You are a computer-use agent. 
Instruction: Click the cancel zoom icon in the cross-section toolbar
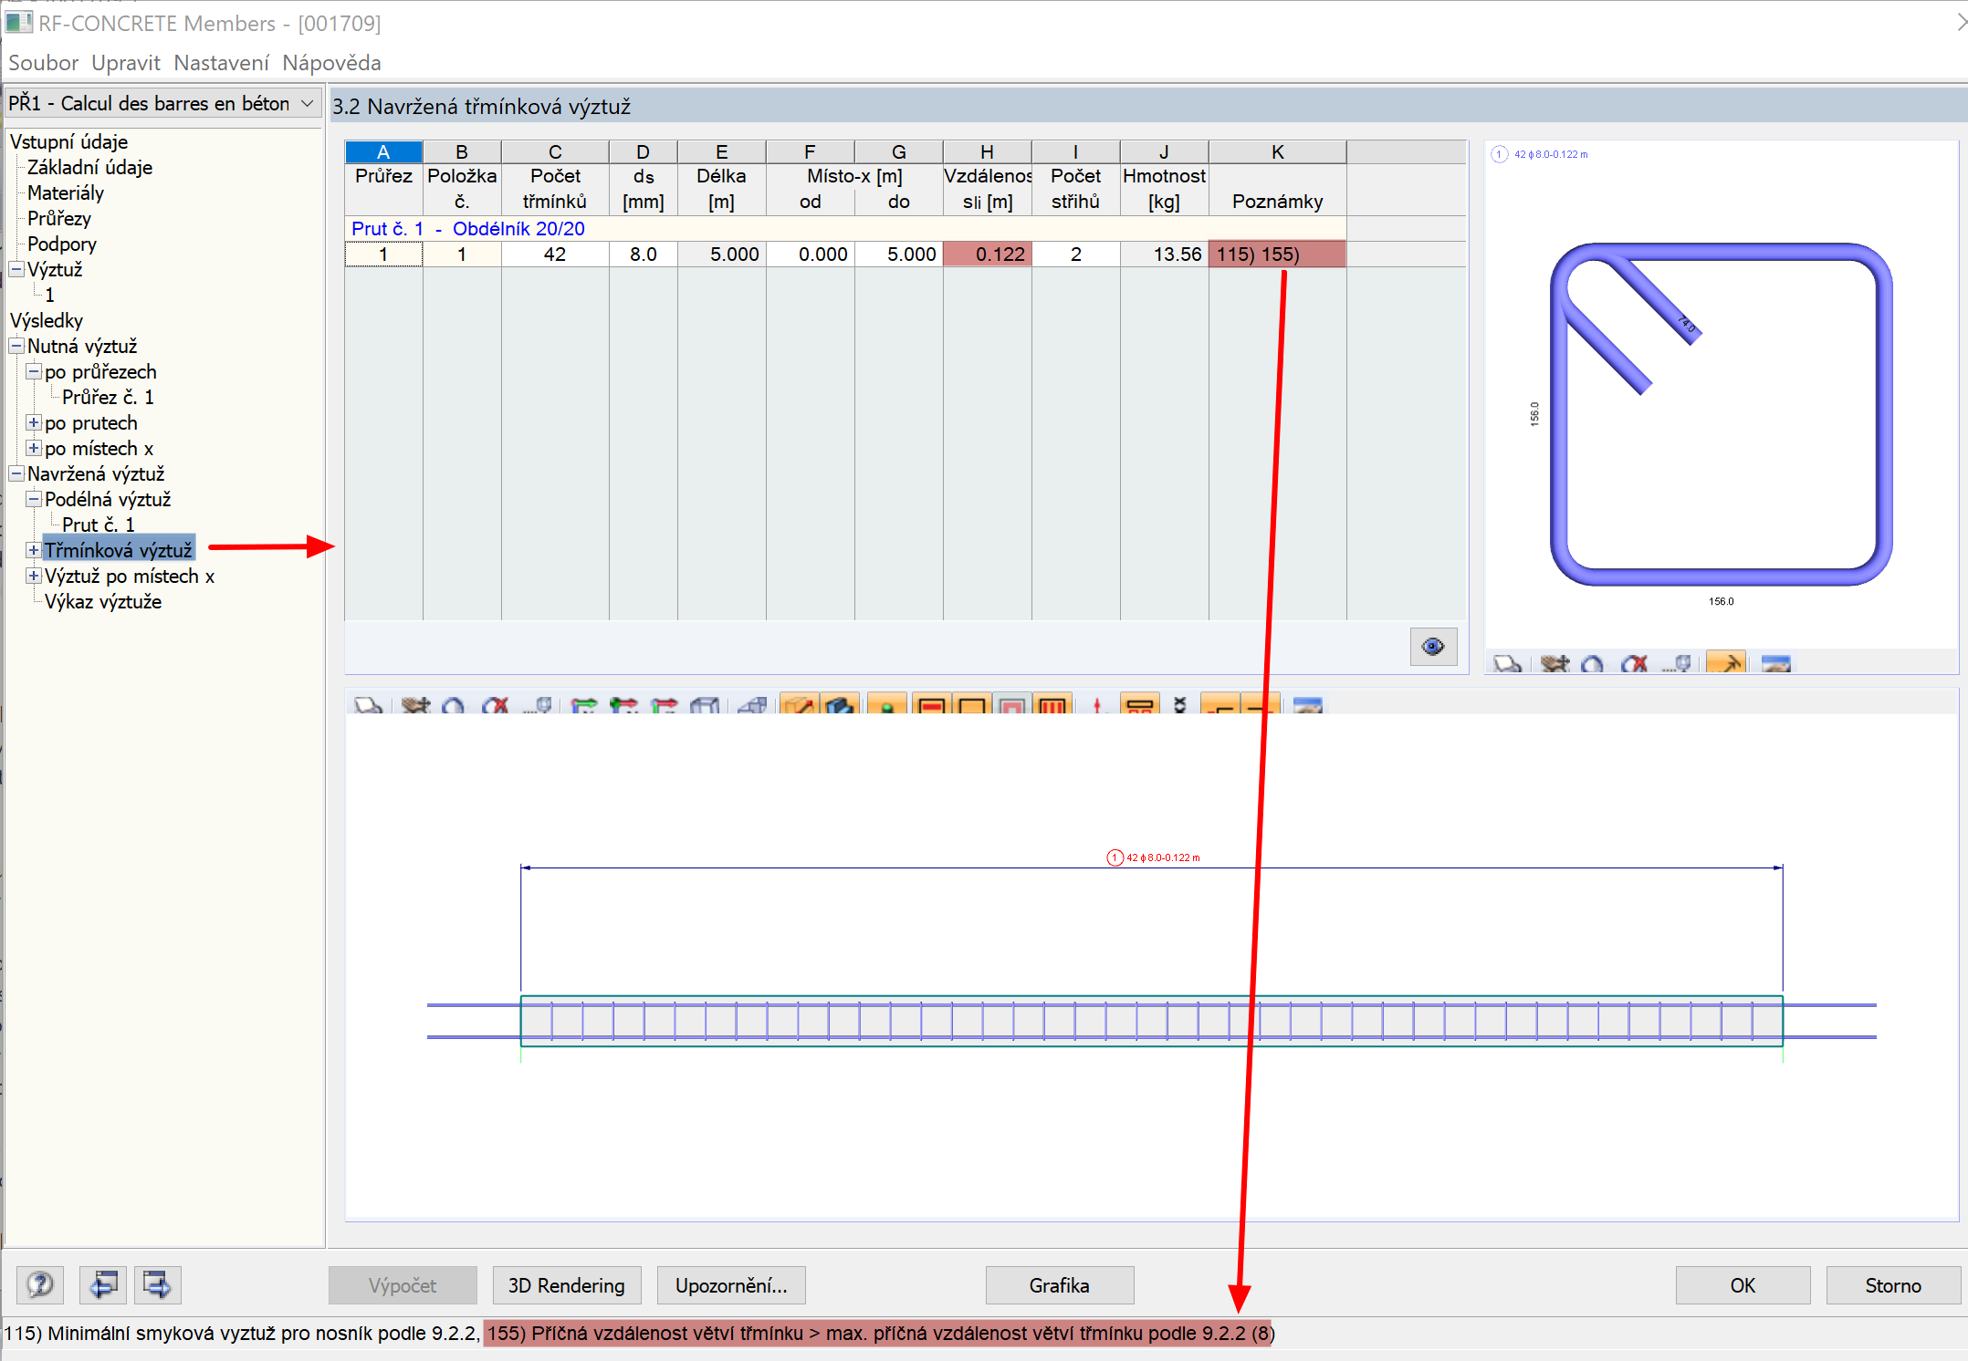(x=1634, y=663)
